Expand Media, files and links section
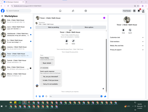This screenshot has height=112, width=148. coord(127,46)
